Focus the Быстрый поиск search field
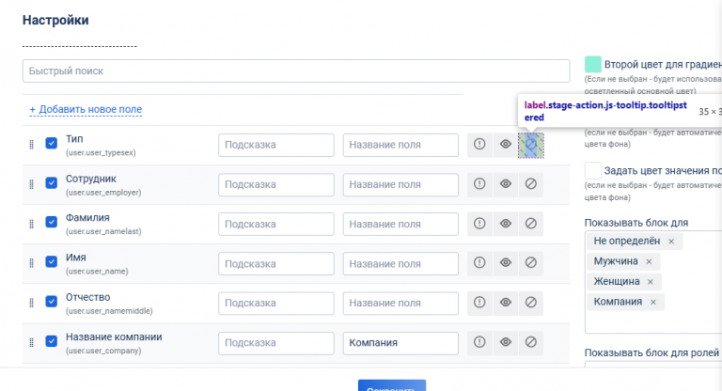722x391 pixels. [296, 70]
